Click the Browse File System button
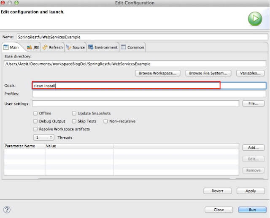The height and width of the screenshot is (218, 270). point(208,73)
